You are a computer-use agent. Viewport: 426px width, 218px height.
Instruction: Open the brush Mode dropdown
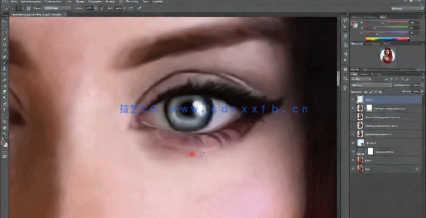[x=57, y=8]
